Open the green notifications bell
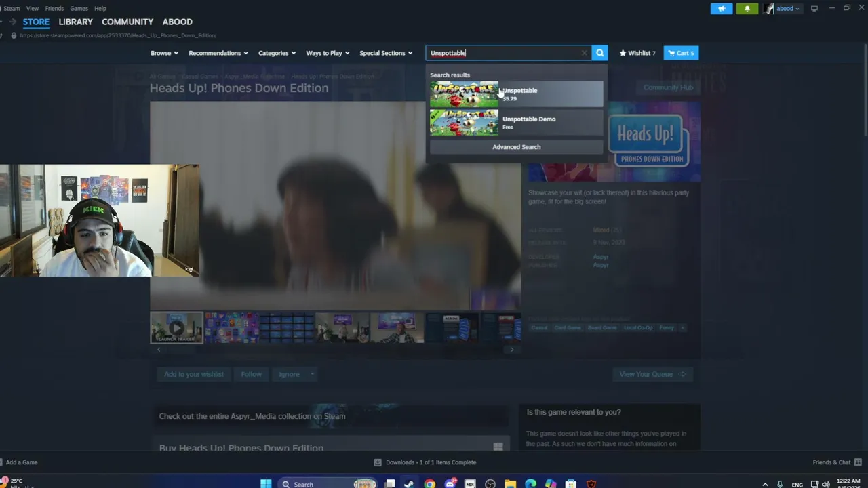The height and width of the screenshot is (488, 868). click(x=747, y=9)
